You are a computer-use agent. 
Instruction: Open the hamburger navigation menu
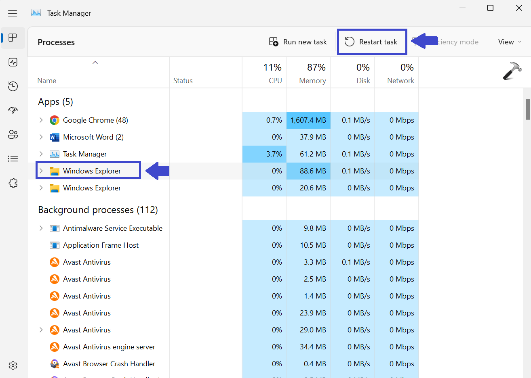(13, 13)
